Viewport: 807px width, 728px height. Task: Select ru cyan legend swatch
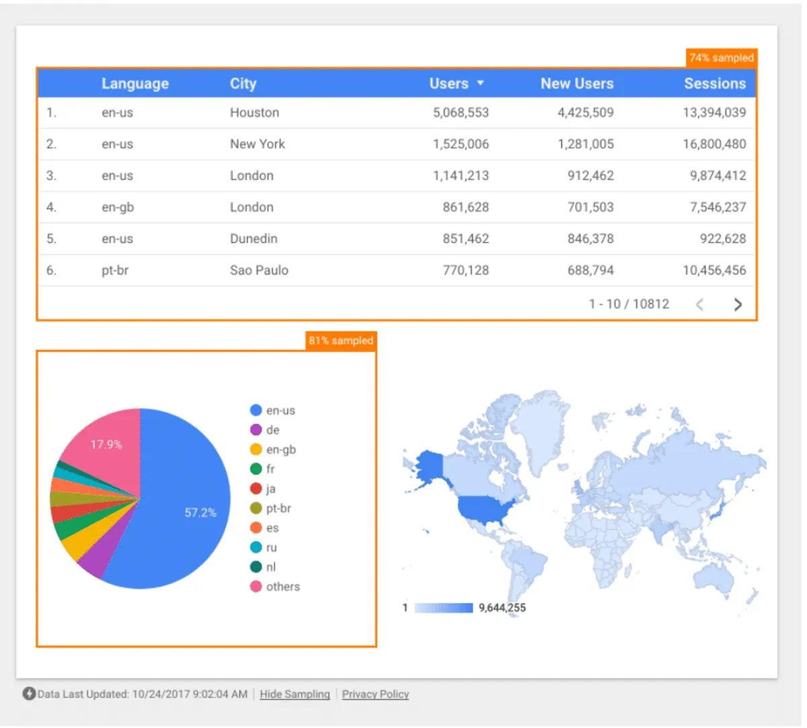point(256,547)
